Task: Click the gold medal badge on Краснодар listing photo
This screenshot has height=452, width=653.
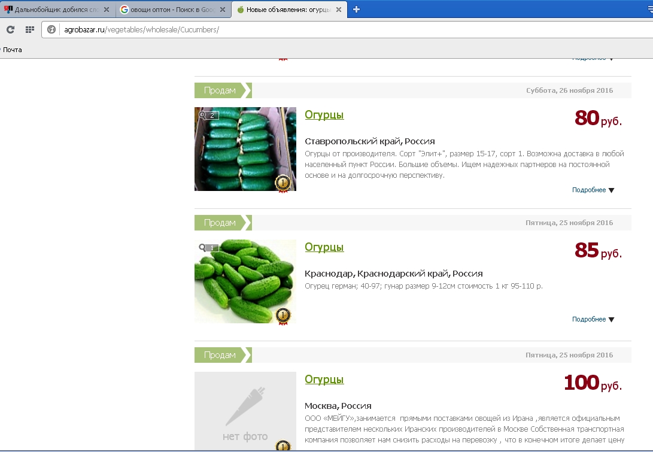Action: (283, 316)
